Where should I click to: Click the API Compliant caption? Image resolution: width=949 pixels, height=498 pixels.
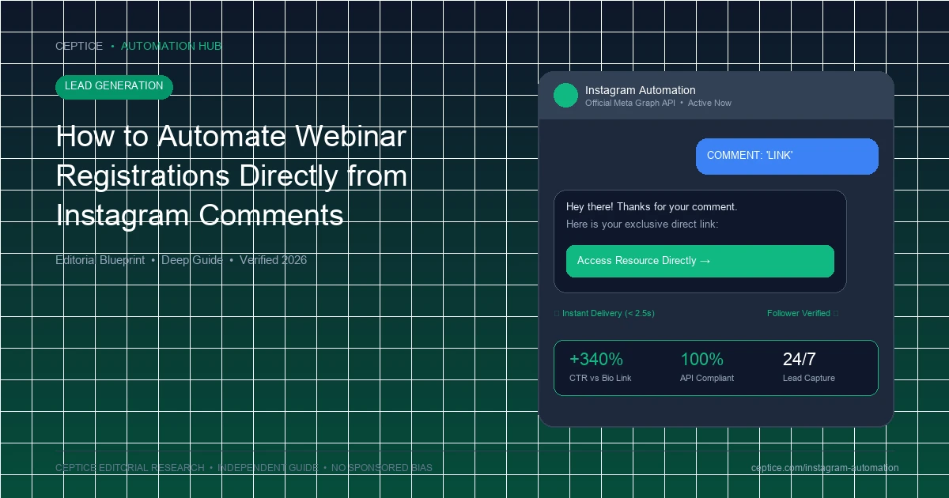click(707, 378)
